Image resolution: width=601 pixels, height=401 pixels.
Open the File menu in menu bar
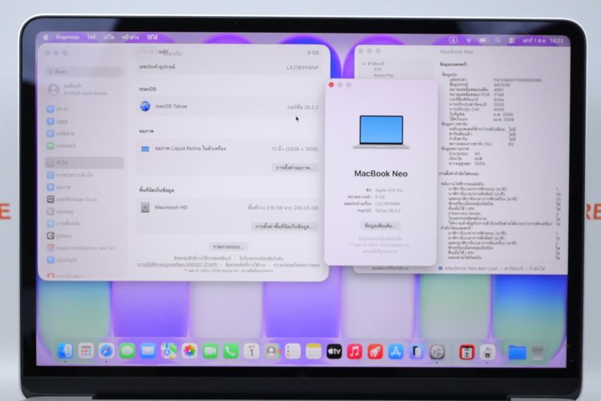point(91,37)
